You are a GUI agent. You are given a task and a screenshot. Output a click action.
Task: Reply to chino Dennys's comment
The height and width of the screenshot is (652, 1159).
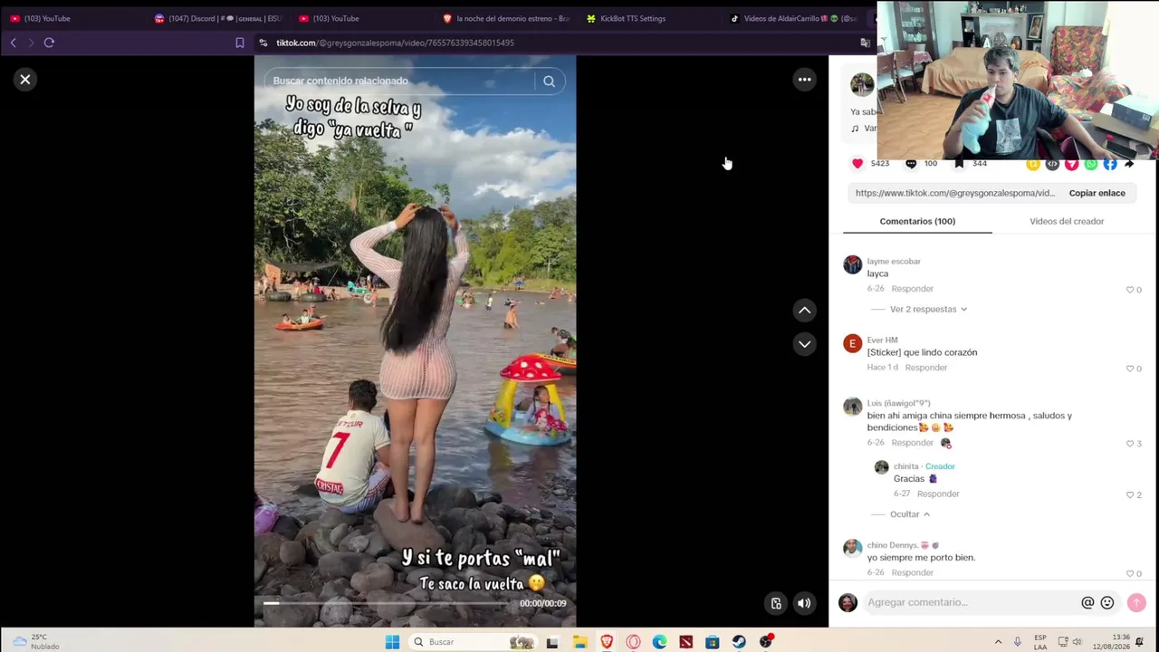(912, 573)
